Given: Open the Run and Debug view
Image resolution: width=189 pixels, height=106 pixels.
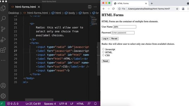Looking at the screenshot, I should click(x=3, y=39).
